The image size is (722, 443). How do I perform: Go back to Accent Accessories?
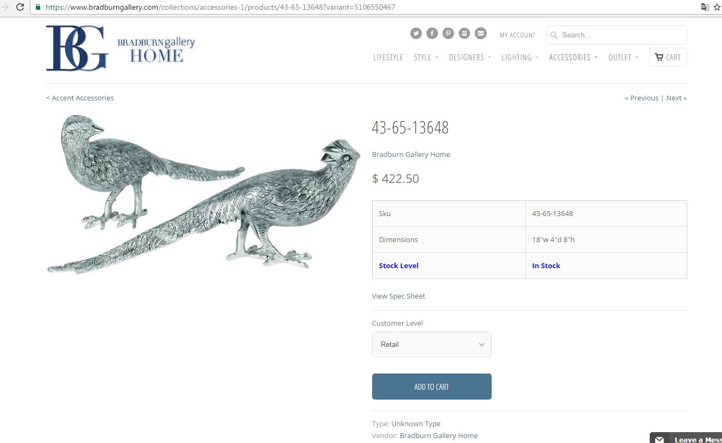(80, 98)
